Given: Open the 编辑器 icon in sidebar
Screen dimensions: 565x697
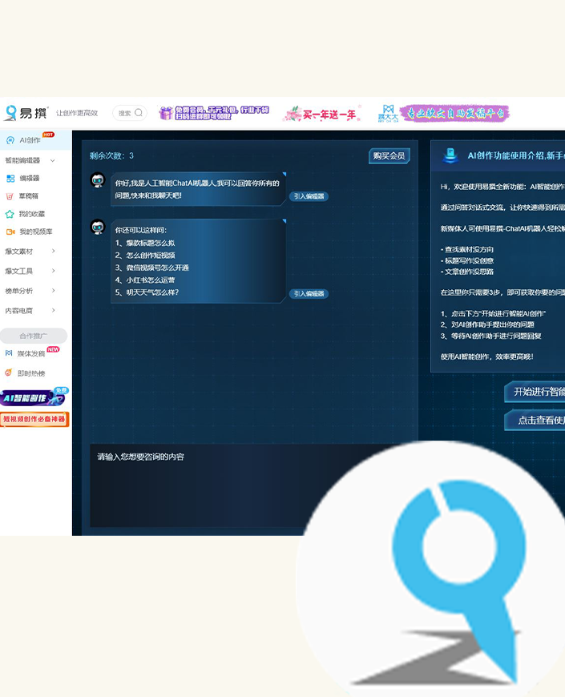Looking at the screenshot, I should (10, 179).
